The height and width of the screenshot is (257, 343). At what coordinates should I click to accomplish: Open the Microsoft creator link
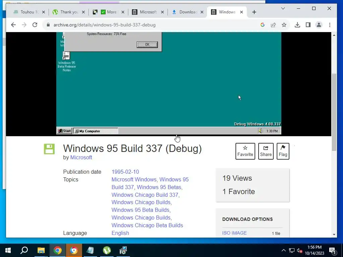pyautogui.click(x=81, y=157)
